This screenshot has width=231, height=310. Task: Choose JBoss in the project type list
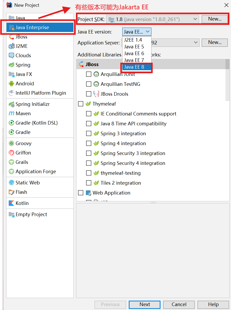pos(40,37)
